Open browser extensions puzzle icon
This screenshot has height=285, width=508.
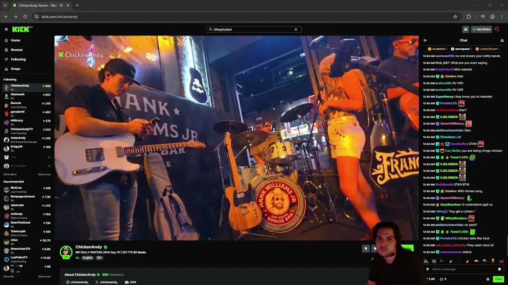[469, 17]
